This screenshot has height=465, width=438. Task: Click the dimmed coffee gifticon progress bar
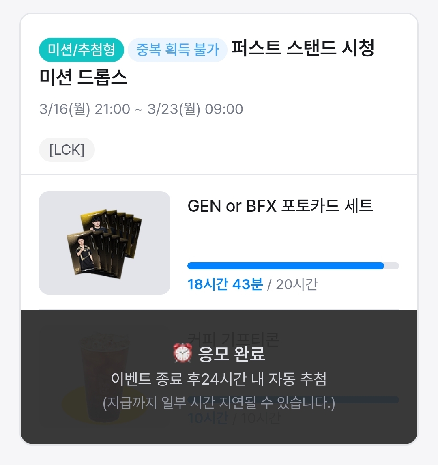click(365, 400)
